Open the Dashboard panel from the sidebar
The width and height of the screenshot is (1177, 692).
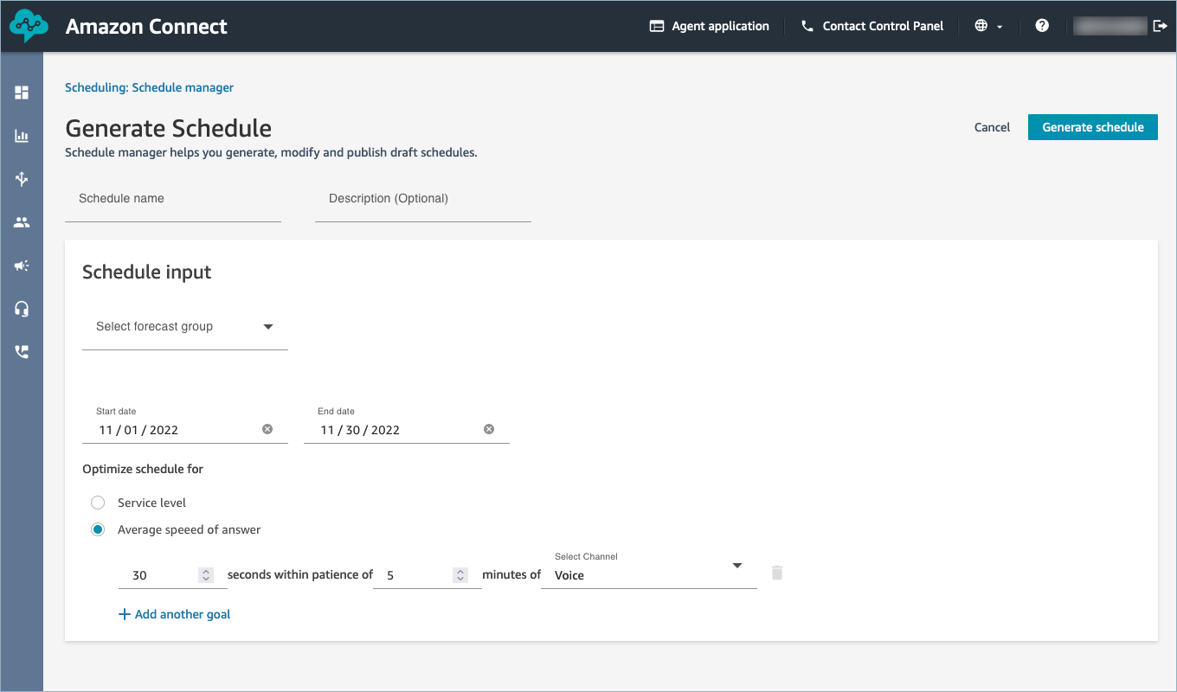click(22, 92)
